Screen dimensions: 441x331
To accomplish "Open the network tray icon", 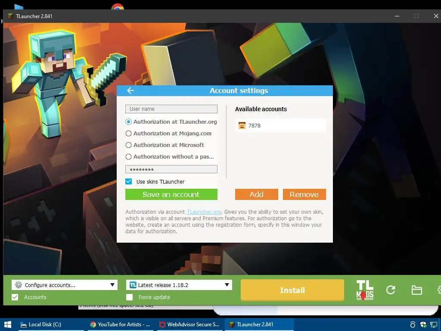I will [434, 325].
